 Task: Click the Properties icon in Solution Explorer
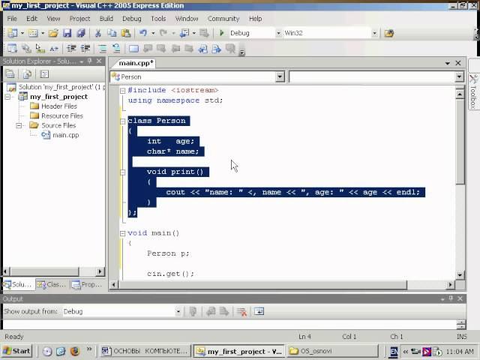click(x=10, y=73)
